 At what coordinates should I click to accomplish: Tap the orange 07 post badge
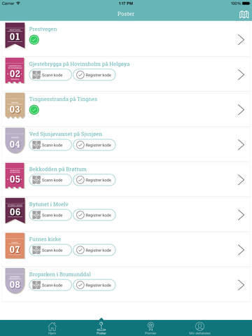pos(15,246)
